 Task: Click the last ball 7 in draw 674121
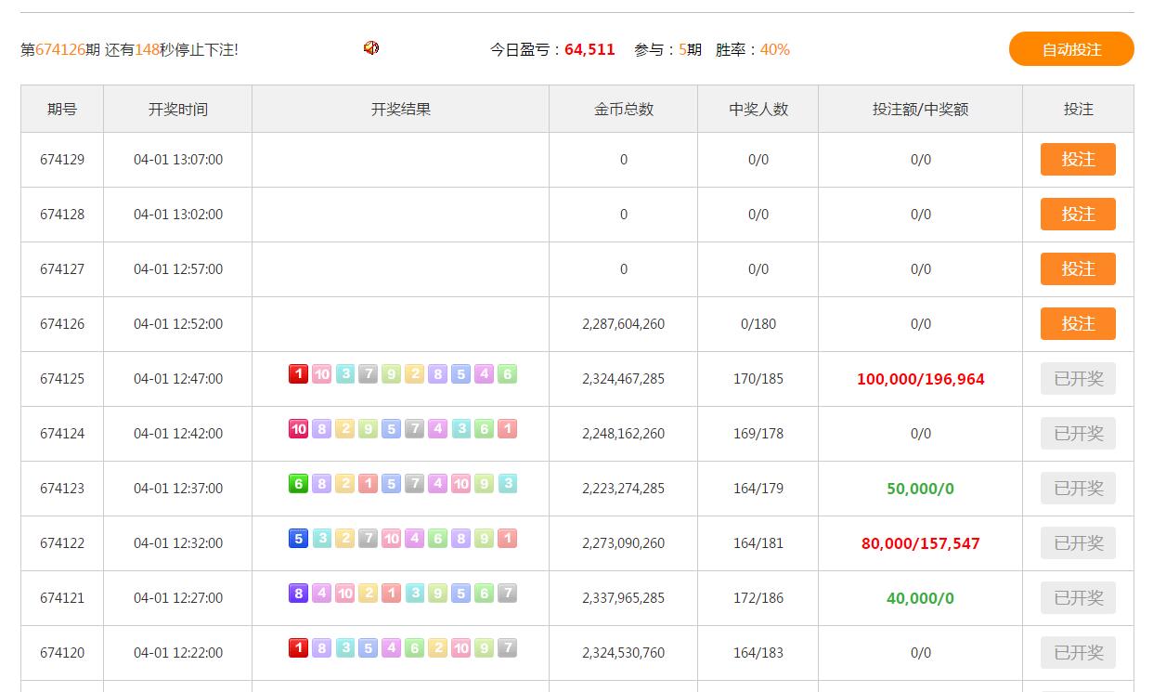[x=507, y=594]
